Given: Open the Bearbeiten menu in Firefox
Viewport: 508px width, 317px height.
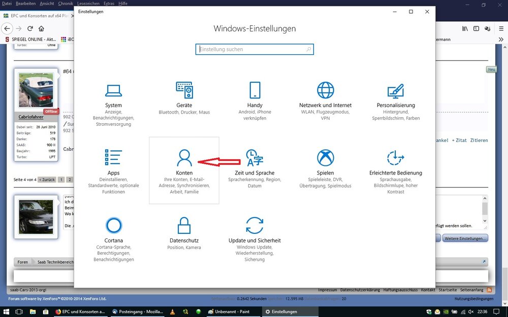Looking at the screenshot, I should click(25, 3).
